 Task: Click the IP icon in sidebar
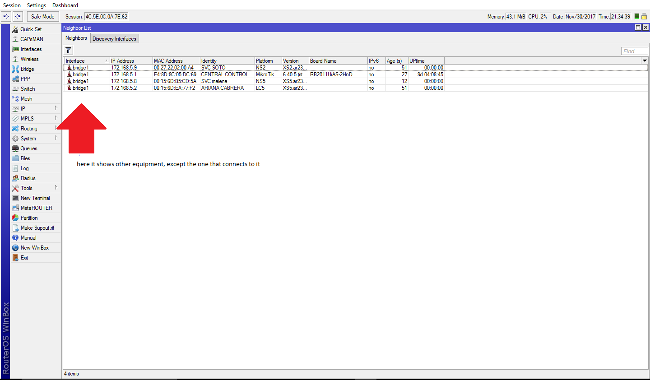[15, 109]
